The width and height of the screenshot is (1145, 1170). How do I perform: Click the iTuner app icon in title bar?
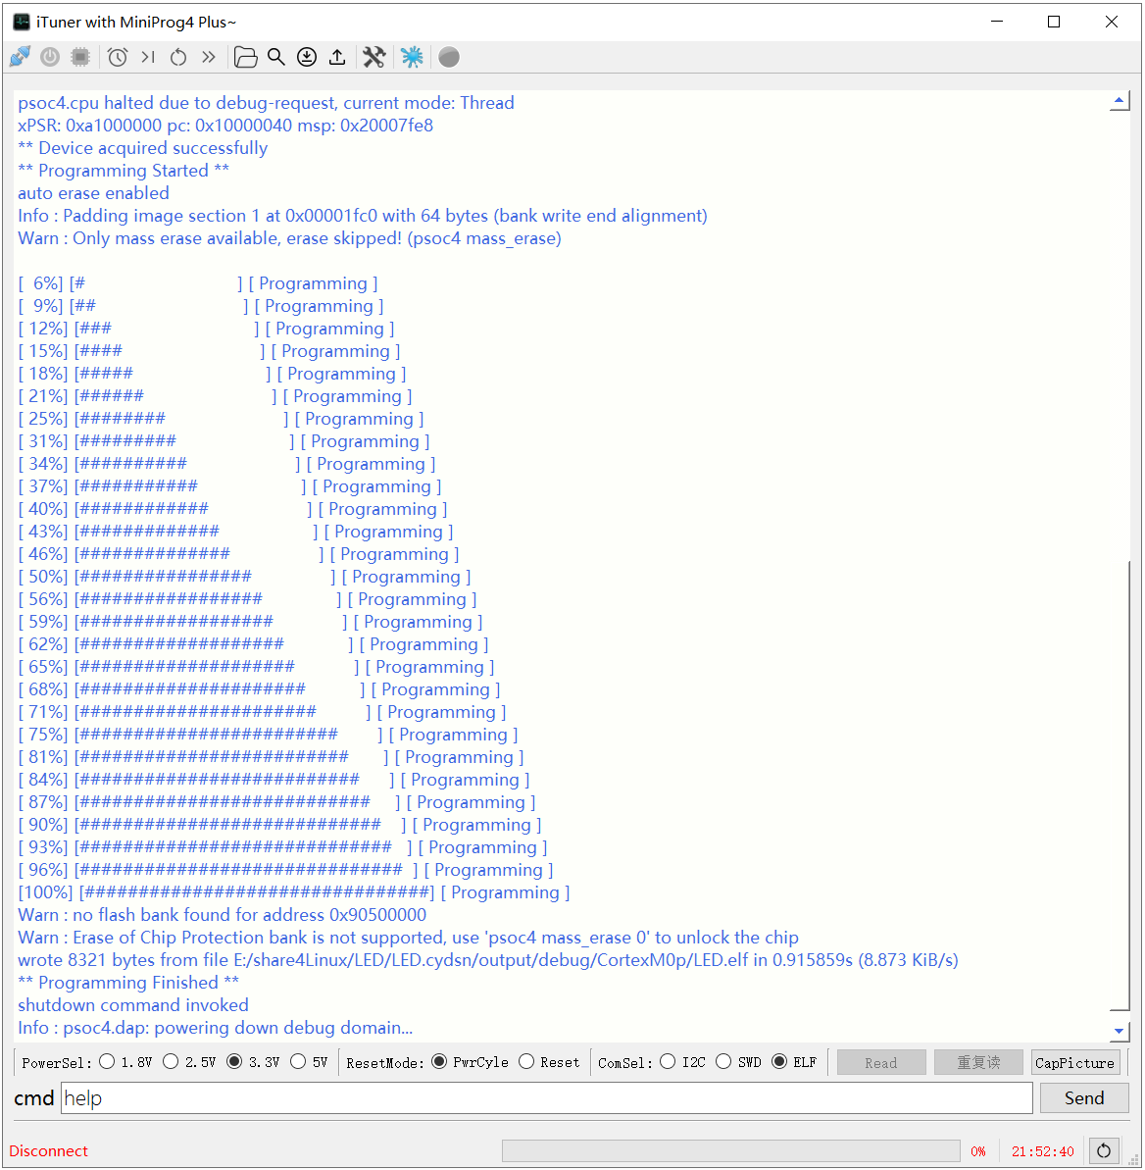[x=22, y=22]
